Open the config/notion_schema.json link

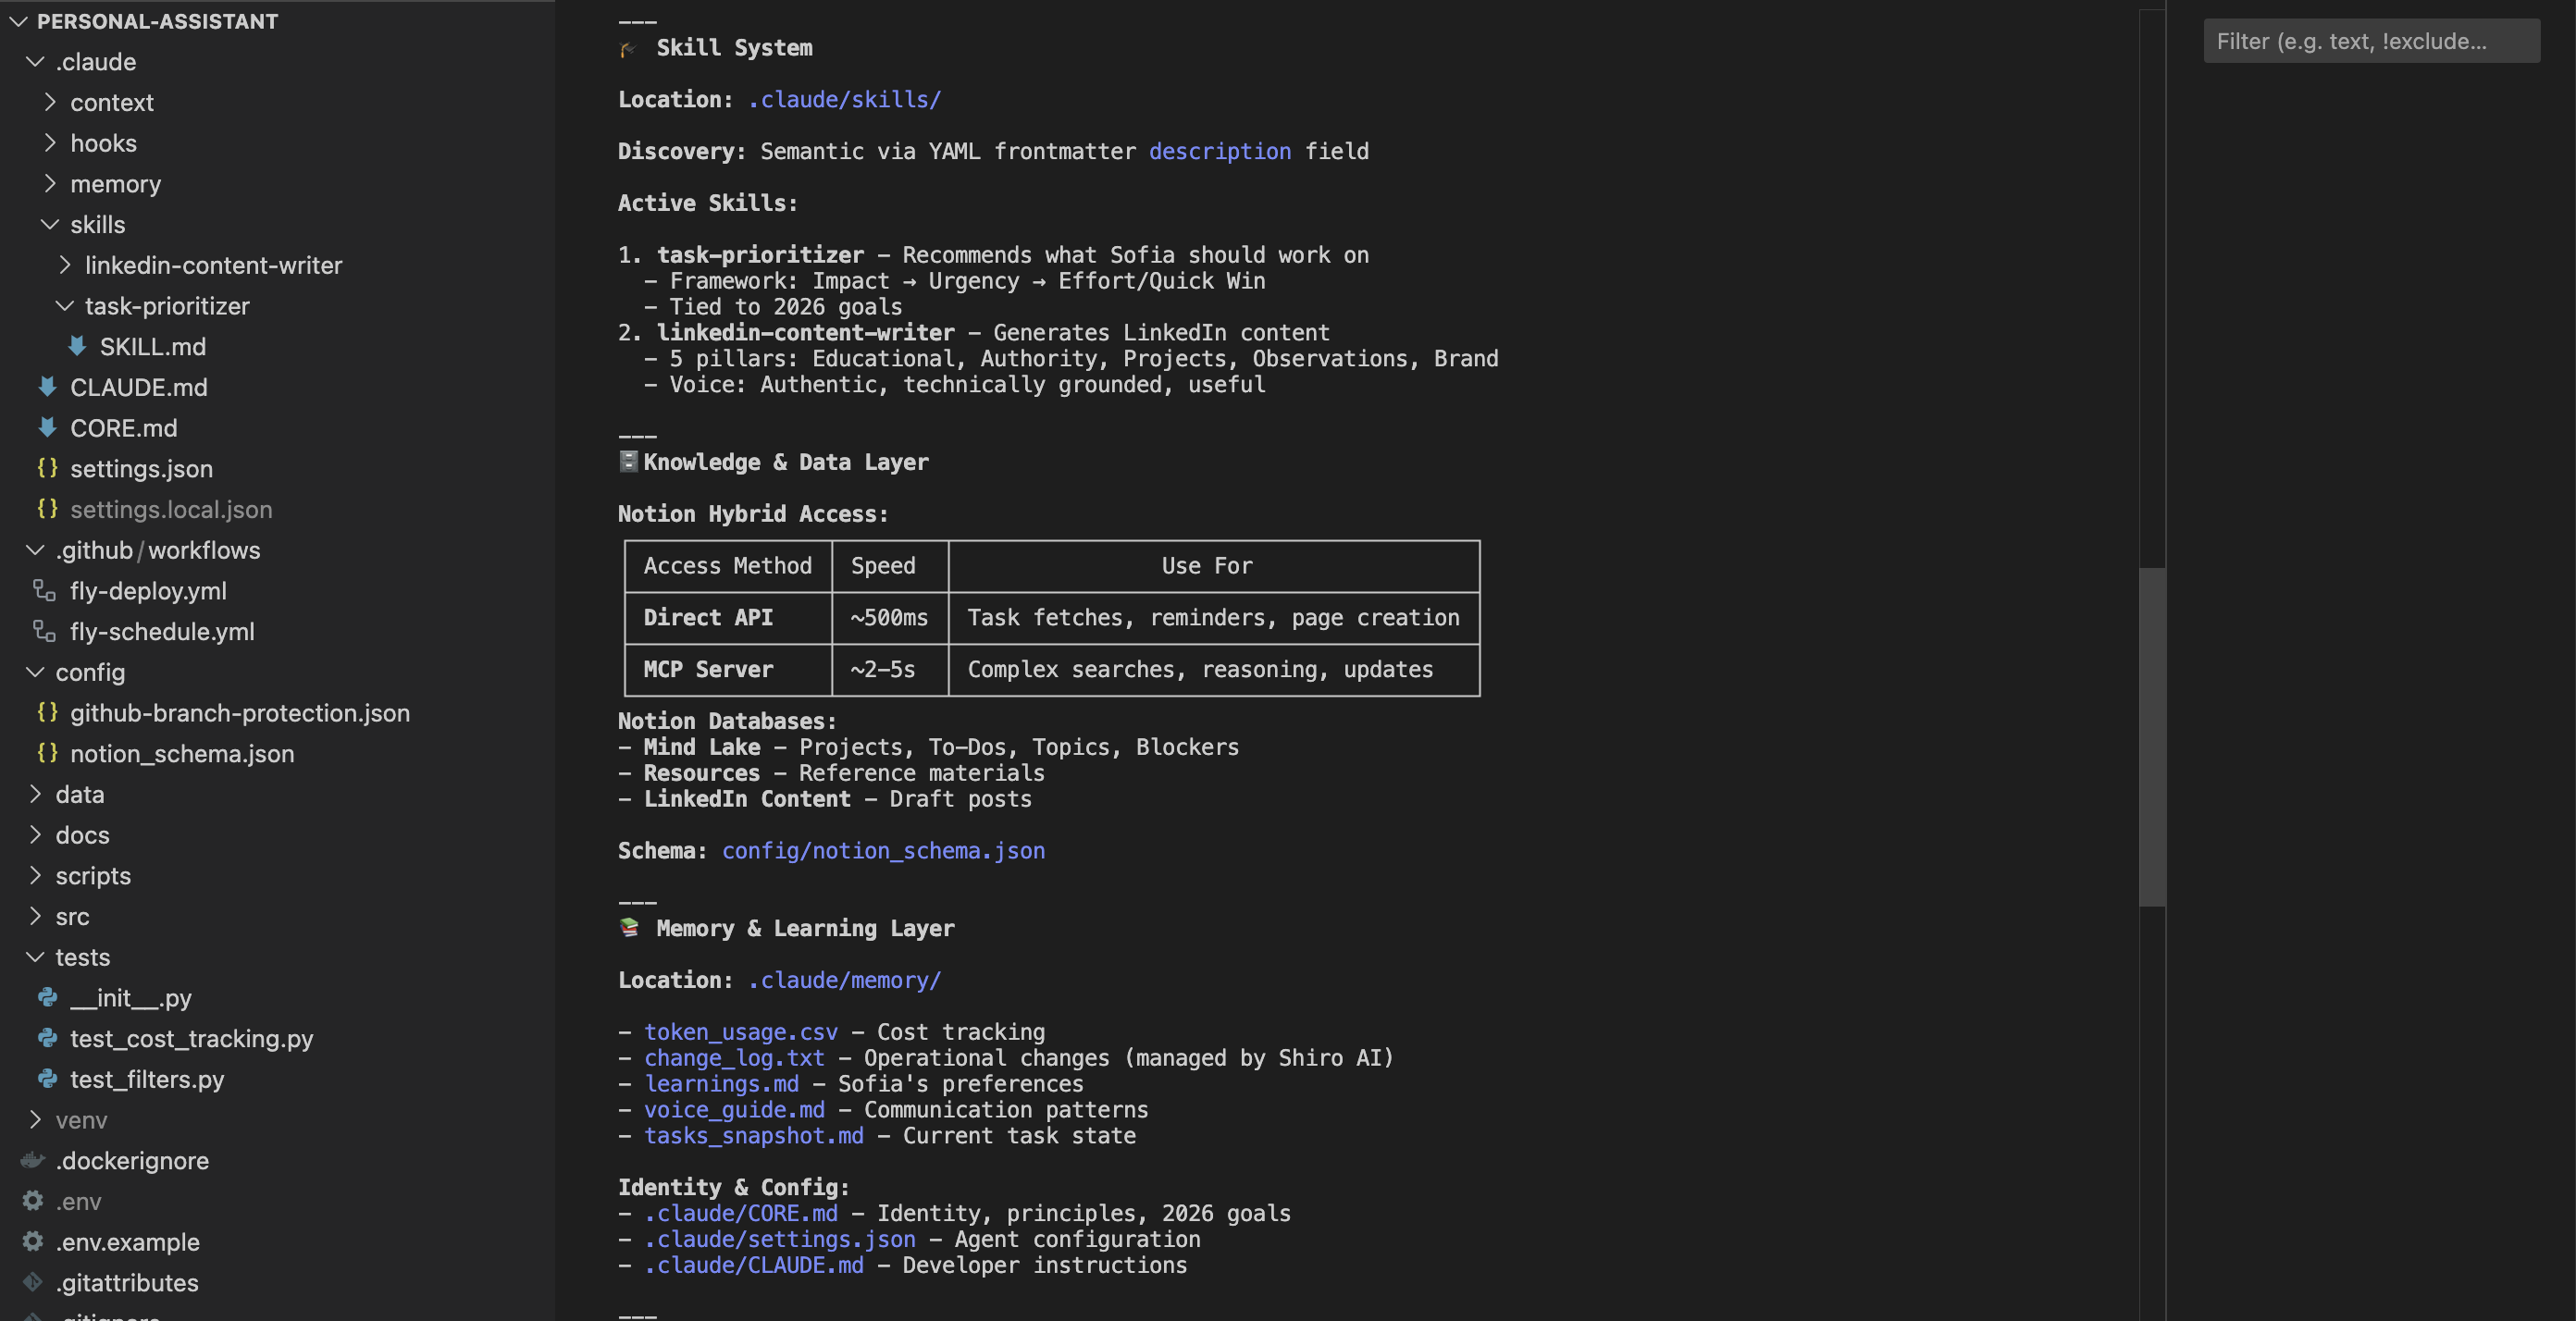pyautogui.click(x=884, y=850)
